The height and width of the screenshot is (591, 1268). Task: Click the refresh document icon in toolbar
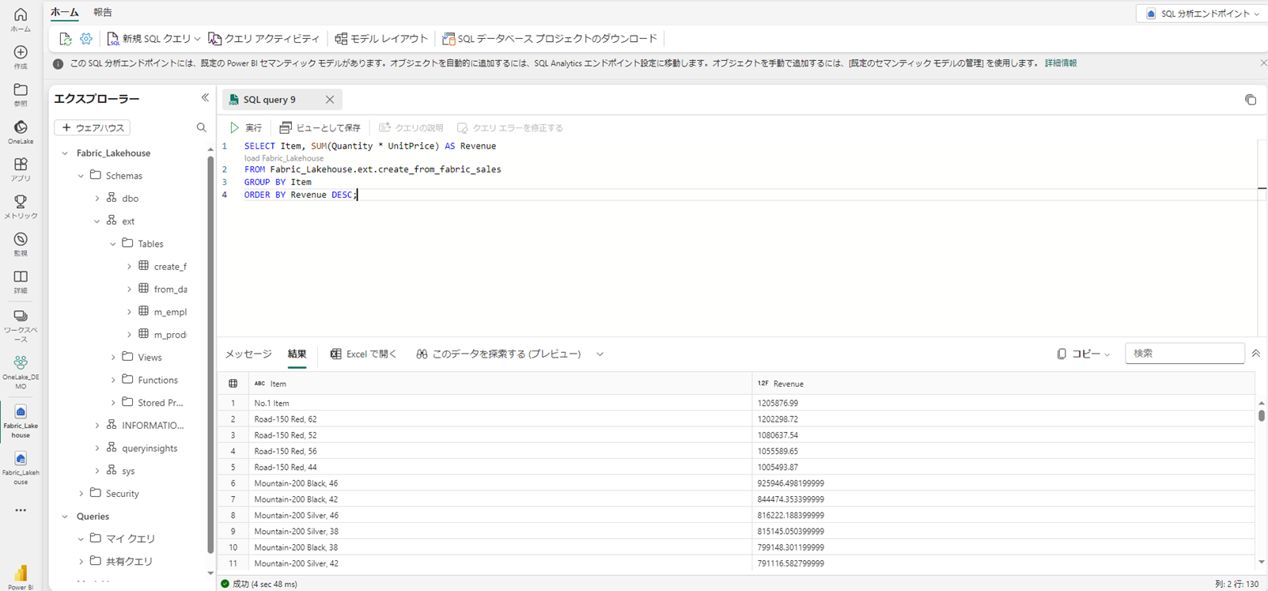coord(65,39)
